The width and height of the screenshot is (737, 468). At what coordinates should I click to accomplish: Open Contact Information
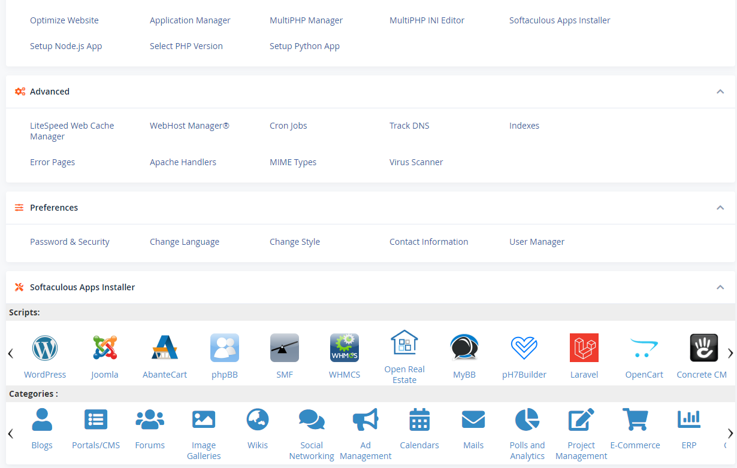coord(429,242)
